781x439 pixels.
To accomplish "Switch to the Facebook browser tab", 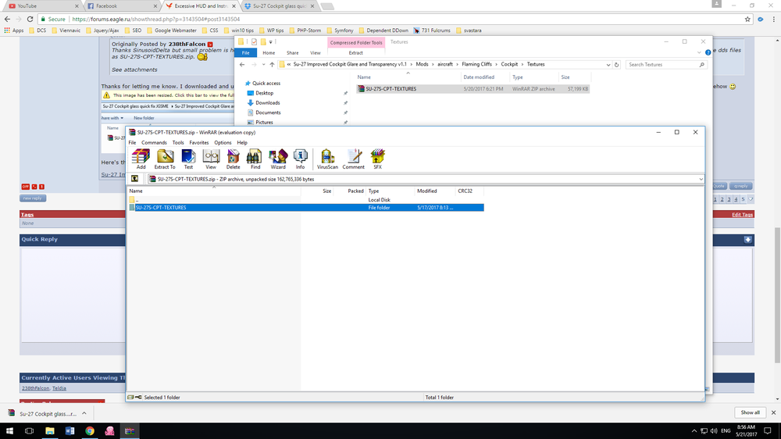I will [x=121, y=6].
